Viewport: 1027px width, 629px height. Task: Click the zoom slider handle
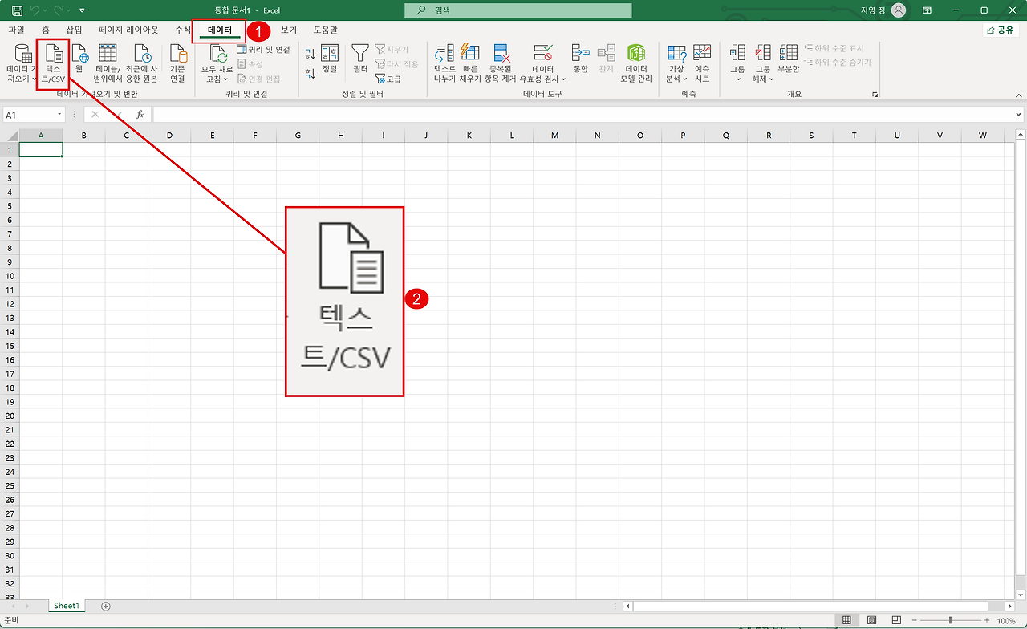pyautogui.click(x=951, y=620)
